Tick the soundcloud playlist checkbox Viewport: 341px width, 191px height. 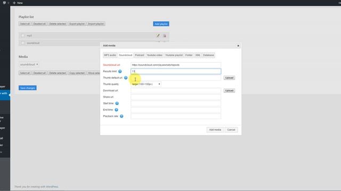23,43
